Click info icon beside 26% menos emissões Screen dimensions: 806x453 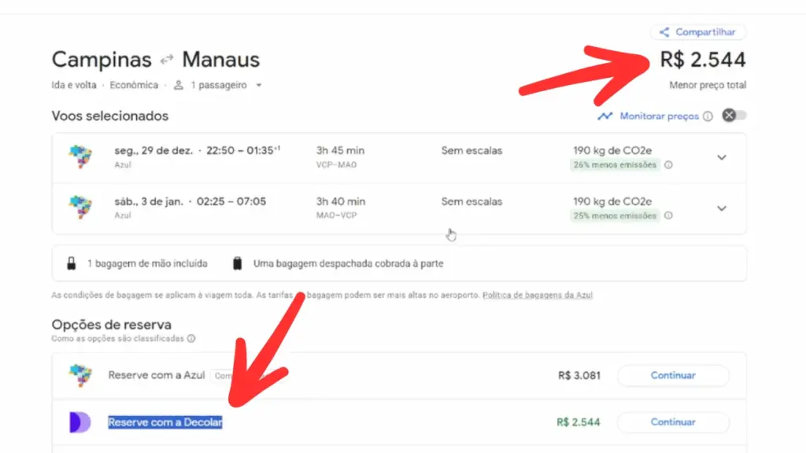pyautogui.click(x=668, y=165)
